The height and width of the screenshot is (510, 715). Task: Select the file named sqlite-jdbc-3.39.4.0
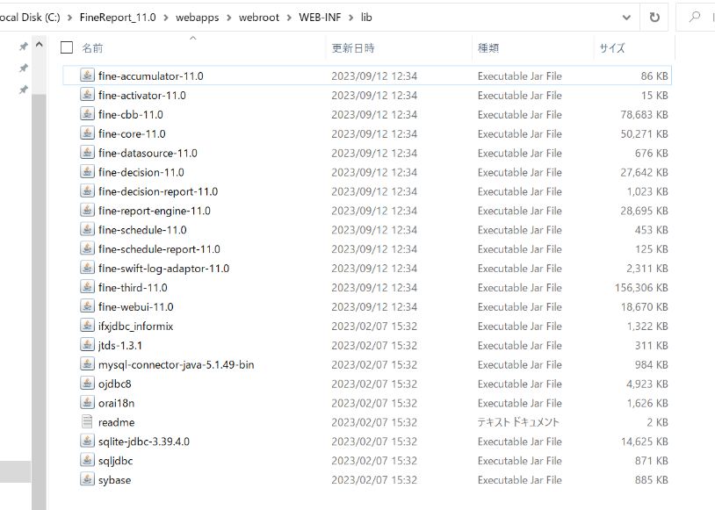pos(144,442)
